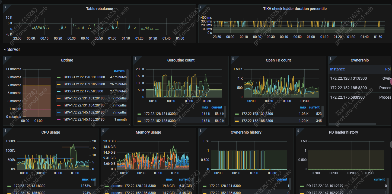Click info icon on PD leader history panel
392x194 pixels.
tap(298, 130)
